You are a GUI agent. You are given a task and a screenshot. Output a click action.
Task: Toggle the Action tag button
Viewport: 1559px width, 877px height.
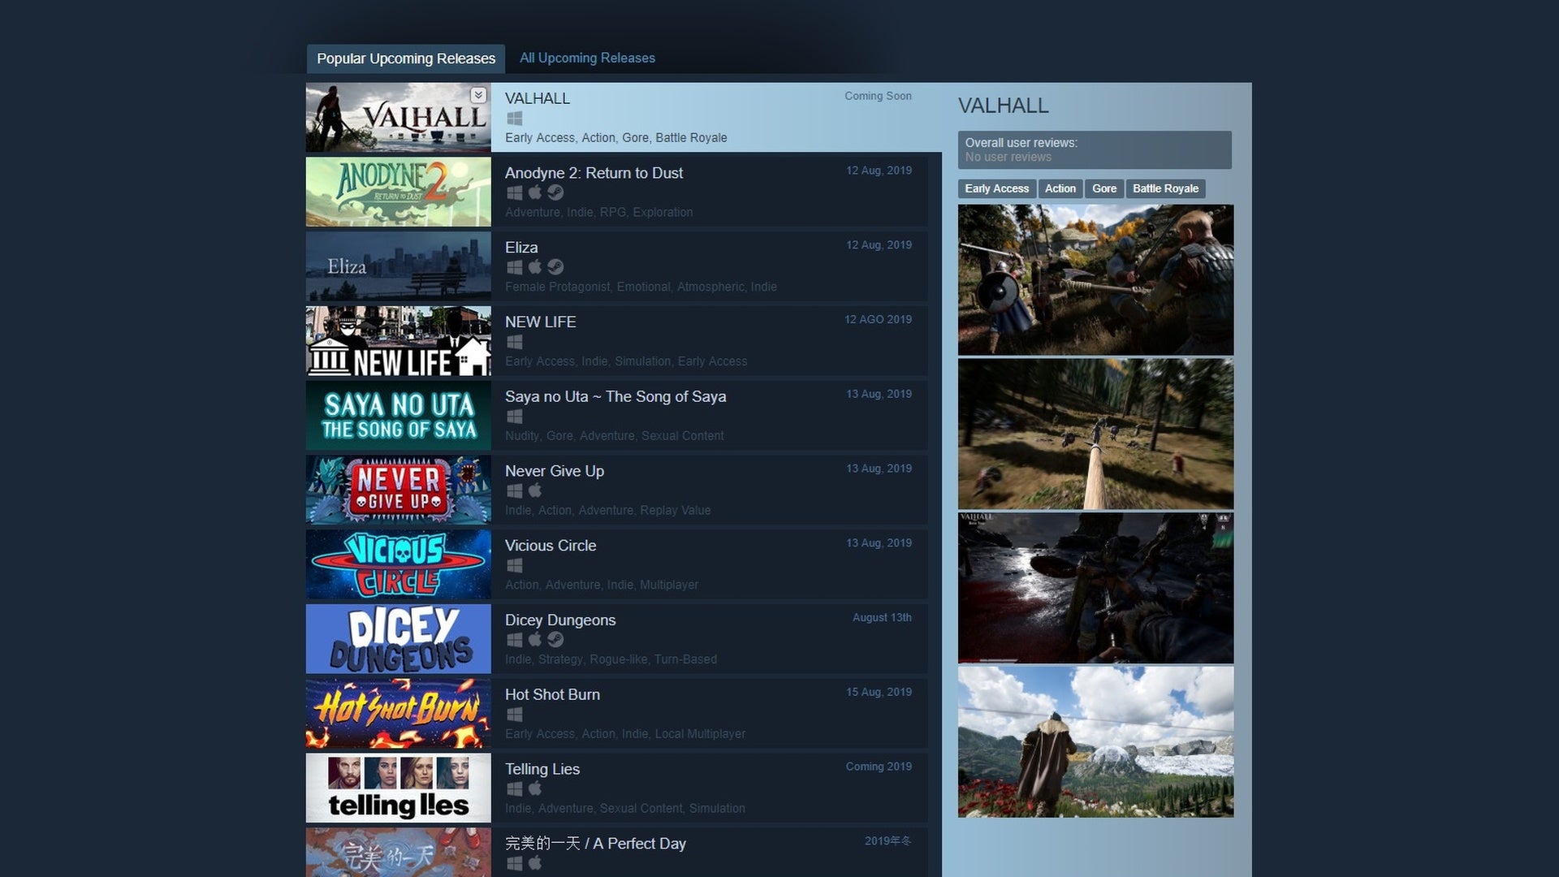pos(1060,188)
